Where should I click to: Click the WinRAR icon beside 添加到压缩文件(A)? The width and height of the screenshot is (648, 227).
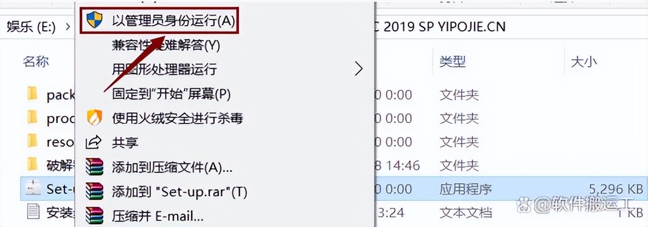tap(94, 166)
